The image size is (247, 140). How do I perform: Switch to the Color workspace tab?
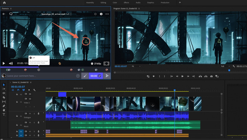[x=114, y=2]
